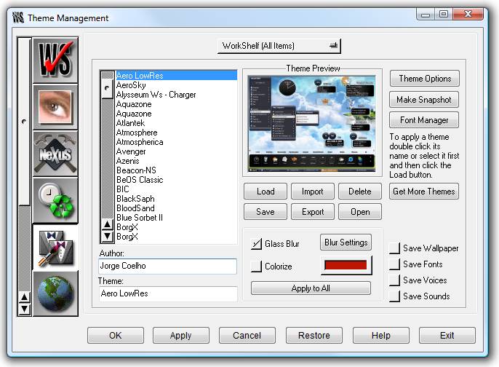Image resolution: width=499 pixels, height=367 pixels.
Task: Click the Restore button
Action: pos(314,336)
